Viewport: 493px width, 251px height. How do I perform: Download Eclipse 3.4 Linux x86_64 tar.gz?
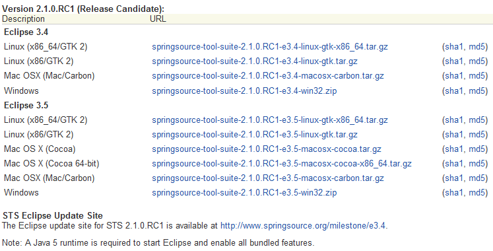click(270, 47)
